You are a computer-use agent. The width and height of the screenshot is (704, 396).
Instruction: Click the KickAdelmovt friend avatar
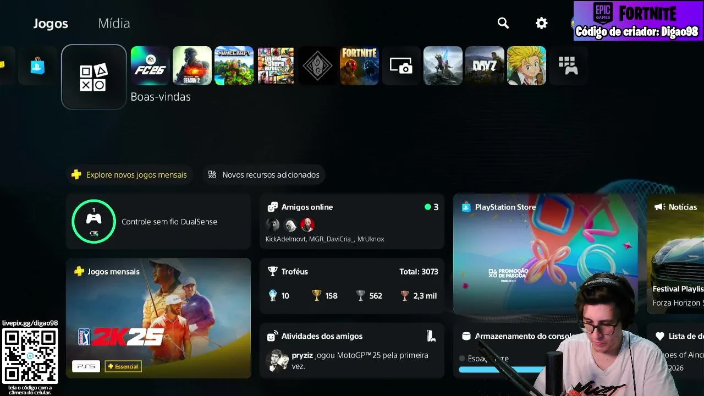[272, 224]
